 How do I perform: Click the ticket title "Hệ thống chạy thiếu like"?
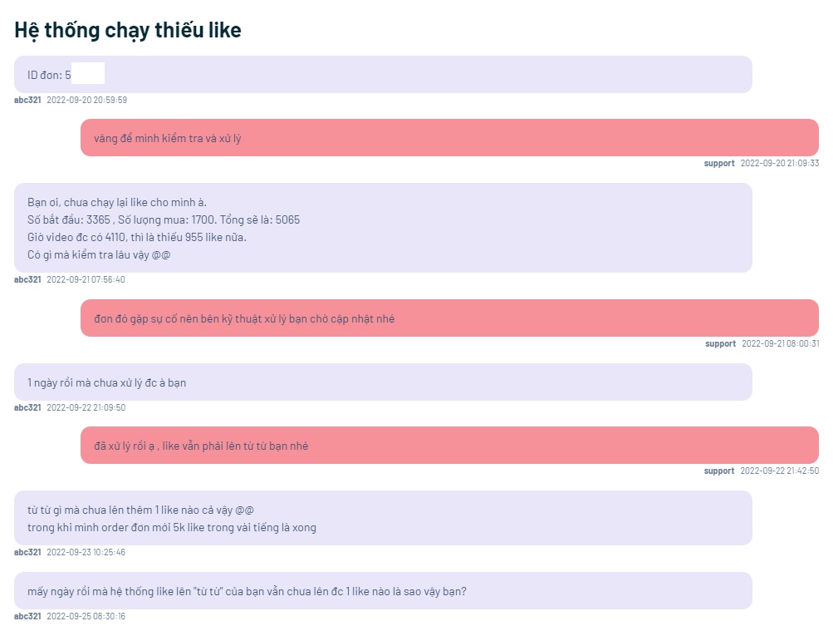coord(128,31)
